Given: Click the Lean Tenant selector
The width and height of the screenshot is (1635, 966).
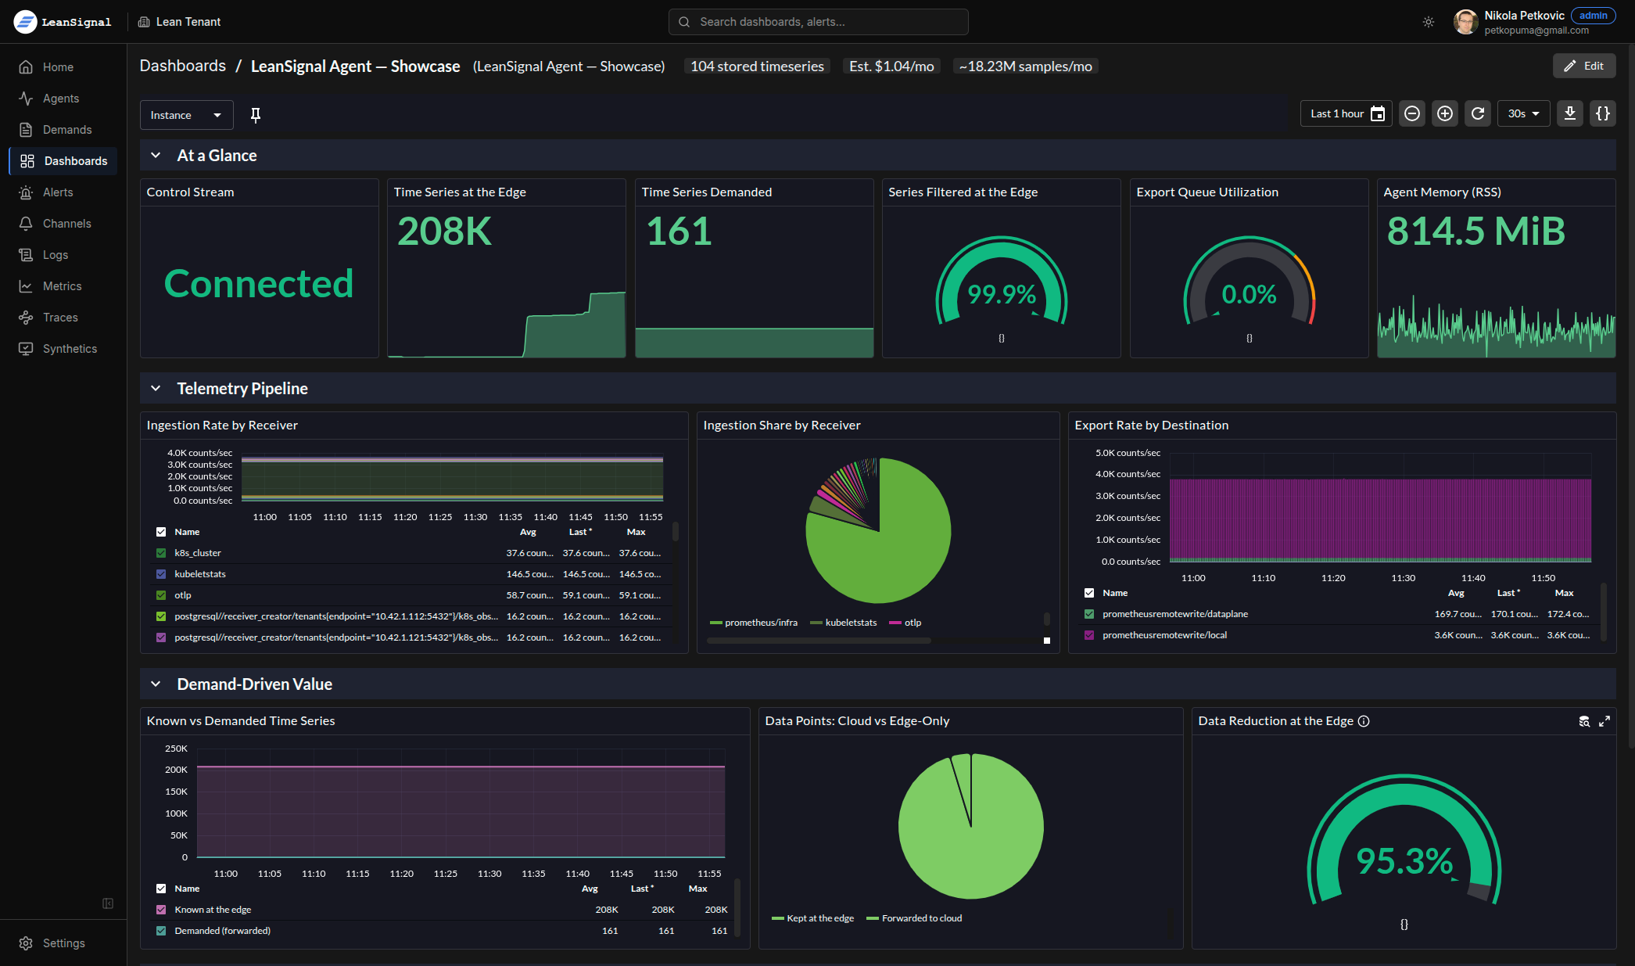Looking at the screenshot, I should pyautogui.click(x=180, y=22).
